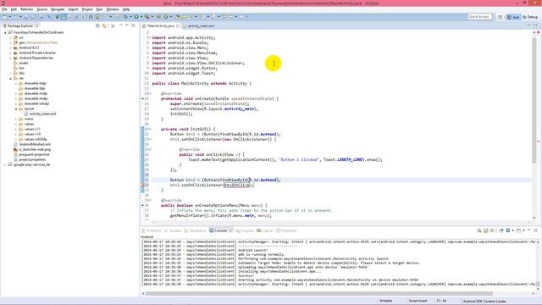Switch to the LogCat tab

(265, 230)
